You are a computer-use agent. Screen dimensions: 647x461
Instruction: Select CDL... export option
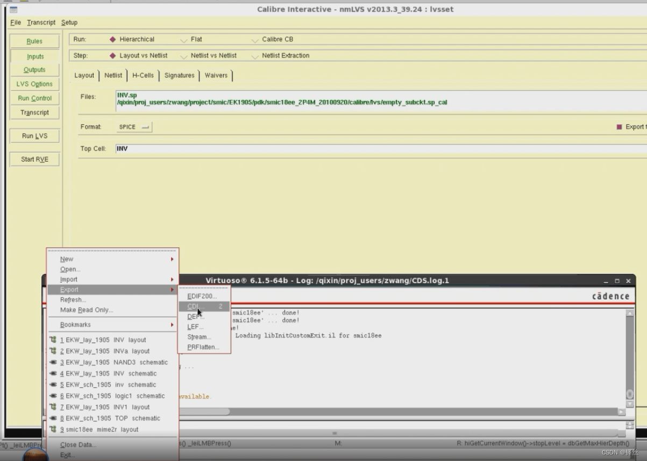pos(204,306)
